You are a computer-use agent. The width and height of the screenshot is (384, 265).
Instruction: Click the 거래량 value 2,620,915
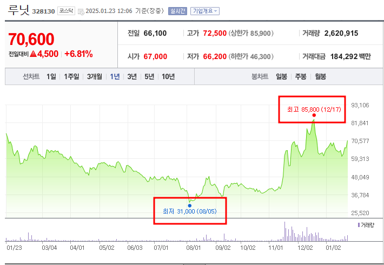(341, 33)
